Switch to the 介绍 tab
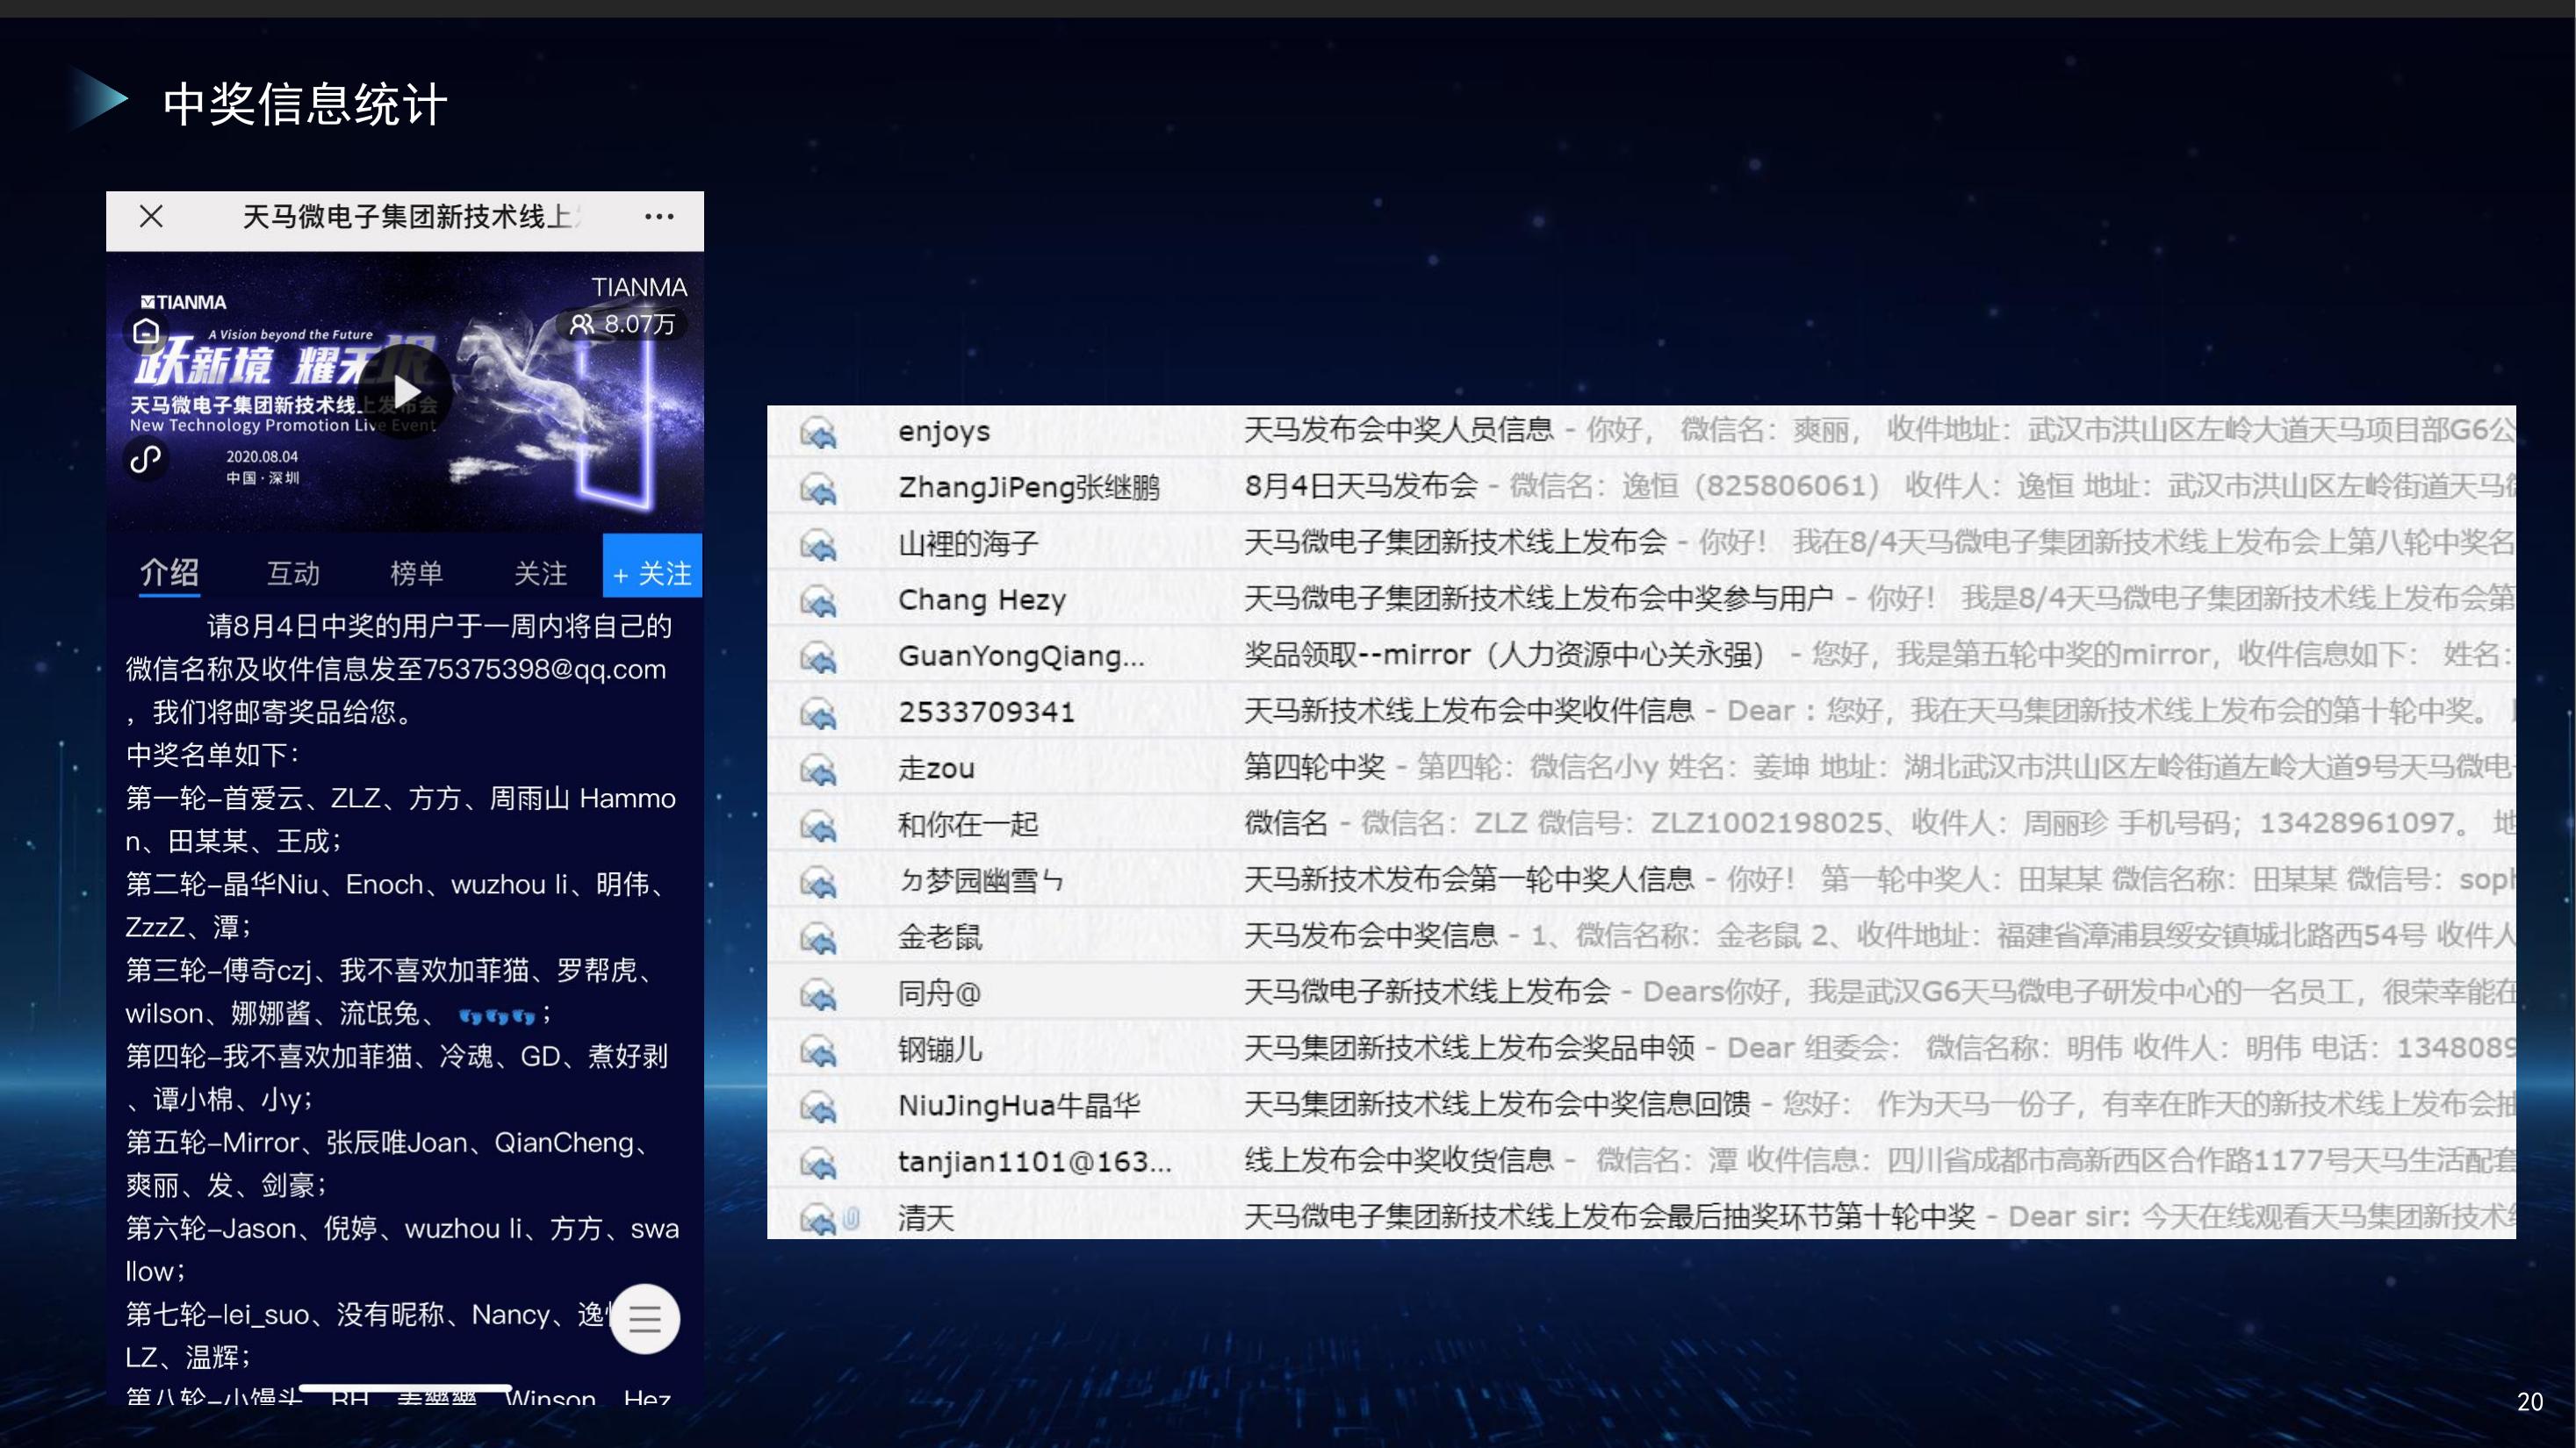The image size is (2576, 1448). pyautogui.click(x=169, y=572)
